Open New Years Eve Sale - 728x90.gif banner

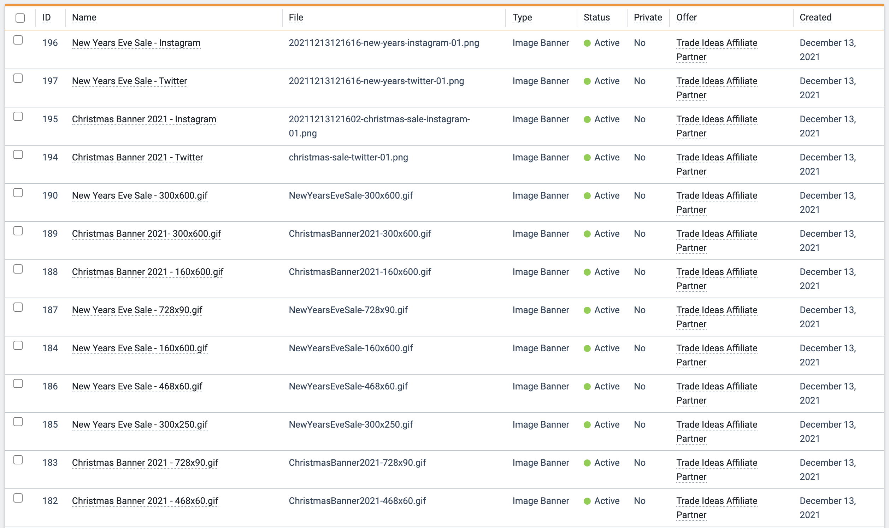tap(137, 310)
